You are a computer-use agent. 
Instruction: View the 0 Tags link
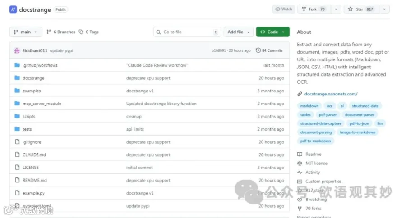point(89,32)
